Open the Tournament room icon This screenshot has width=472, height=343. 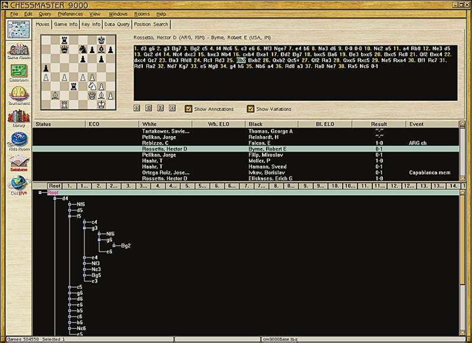pyautogui.click(x=19, y=95)
